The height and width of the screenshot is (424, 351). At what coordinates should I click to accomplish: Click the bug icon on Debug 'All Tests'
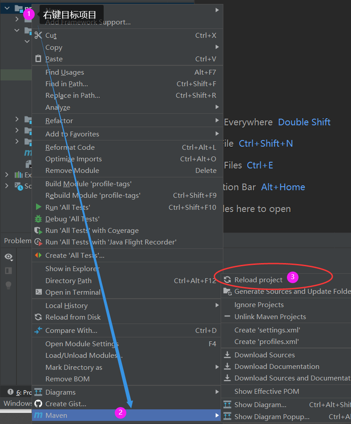(x=39, y=219)
